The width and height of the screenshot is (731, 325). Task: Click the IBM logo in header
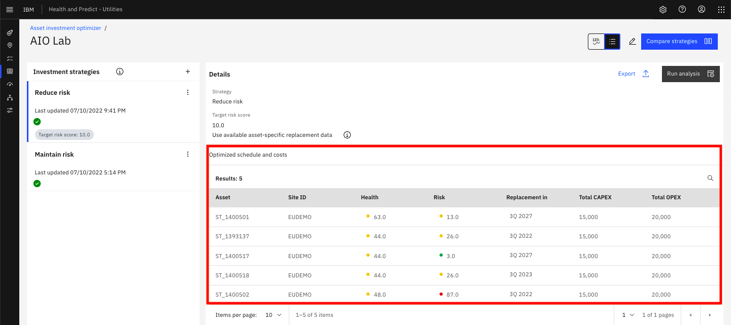point(28,10)
